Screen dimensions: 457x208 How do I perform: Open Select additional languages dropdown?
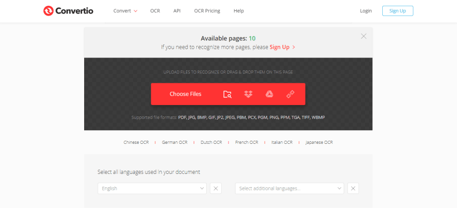point(289,188)
